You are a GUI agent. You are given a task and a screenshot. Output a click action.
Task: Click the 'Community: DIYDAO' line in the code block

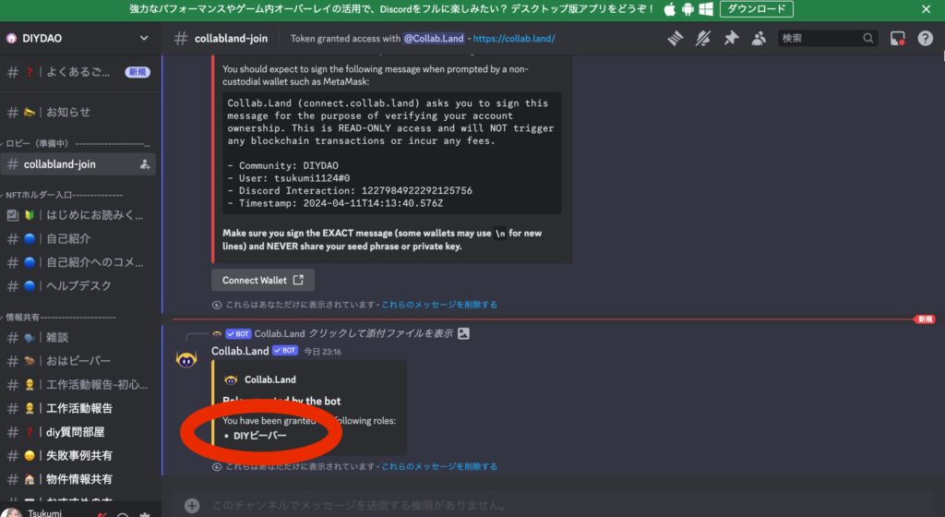pos(282,165)
